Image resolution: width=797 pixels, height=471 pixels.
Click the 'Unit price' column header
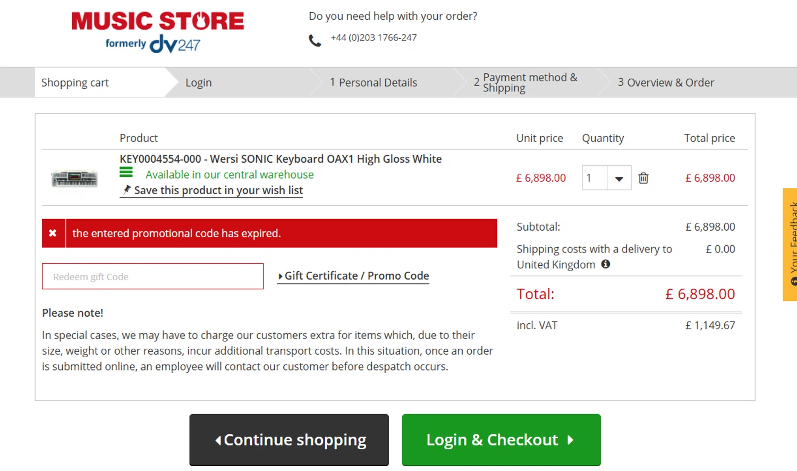coord(540,138)
